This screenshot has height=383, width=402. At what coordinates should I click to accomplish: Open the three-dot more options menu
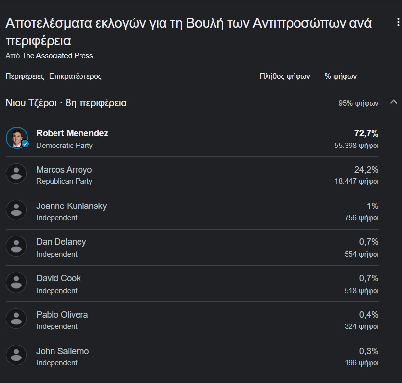coord(398,22)
